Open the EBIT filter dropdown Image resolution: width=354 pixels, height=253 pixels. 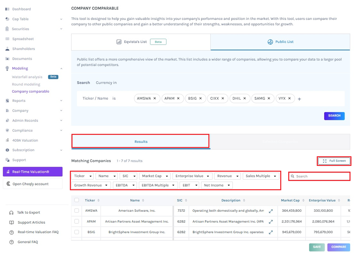[x=189, y=185]
